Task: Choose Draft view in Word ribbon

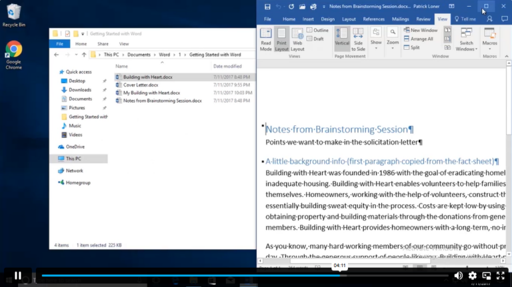Action: (x=315, y=39)
